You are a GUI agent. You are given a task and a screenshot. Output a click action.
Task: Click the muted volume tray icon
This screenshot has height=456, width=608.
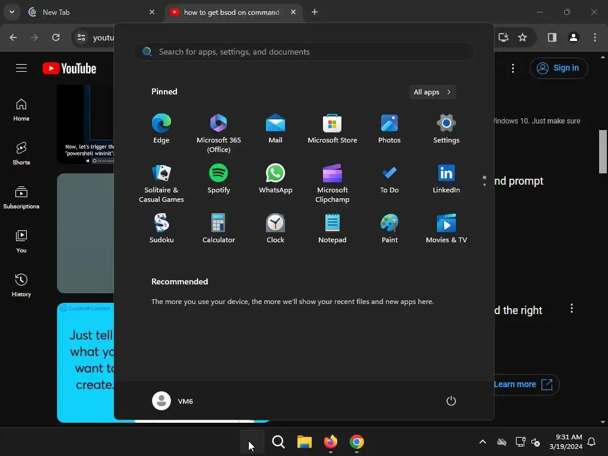pyautogui.click(x=536, y=442)
